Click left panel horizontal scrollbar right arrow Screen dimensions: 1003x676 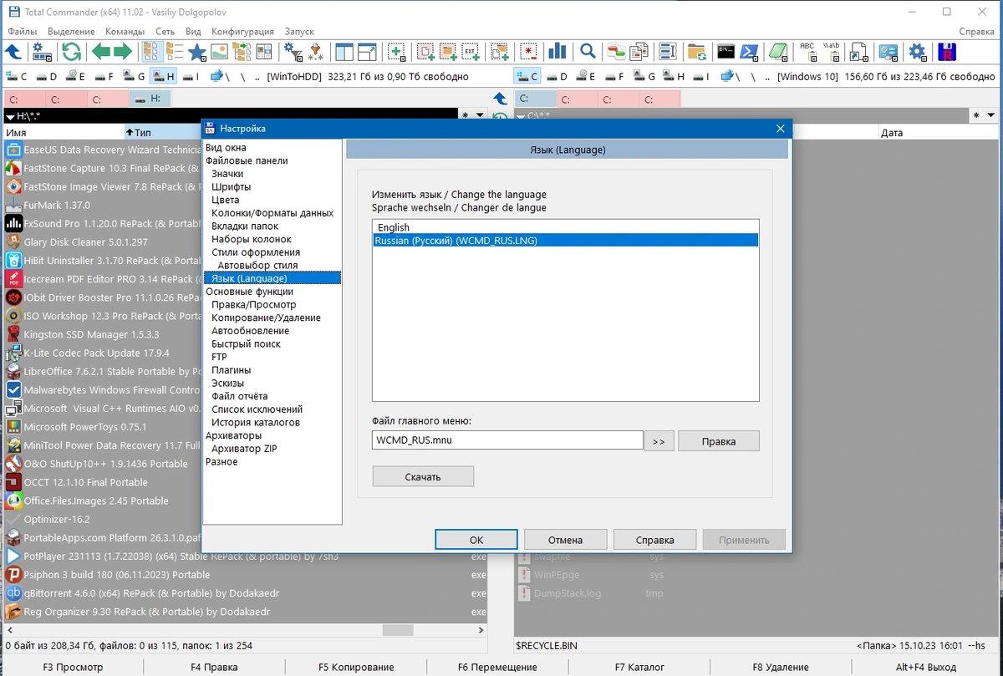coord(481,631)
